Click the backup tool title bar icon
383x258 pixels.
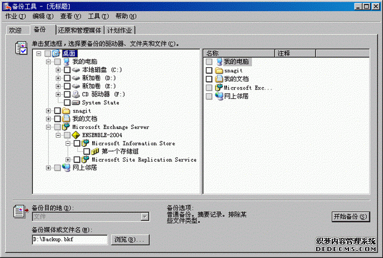(x=7, y=6)
